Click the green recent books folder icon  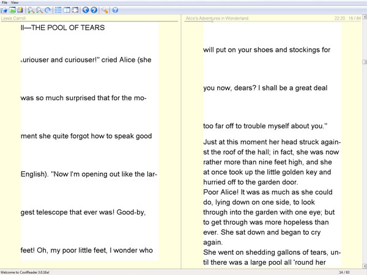pyautogui.click(x=12, y=10)
